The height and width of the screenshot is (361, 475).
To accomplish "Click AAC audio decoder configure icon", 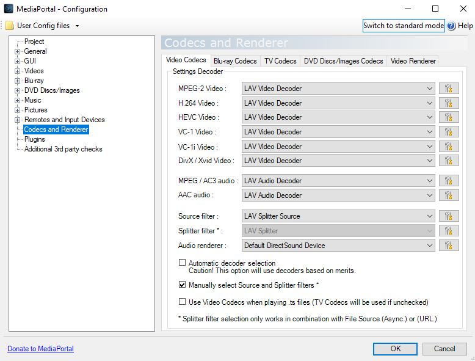I will click(x=449, y=195).
